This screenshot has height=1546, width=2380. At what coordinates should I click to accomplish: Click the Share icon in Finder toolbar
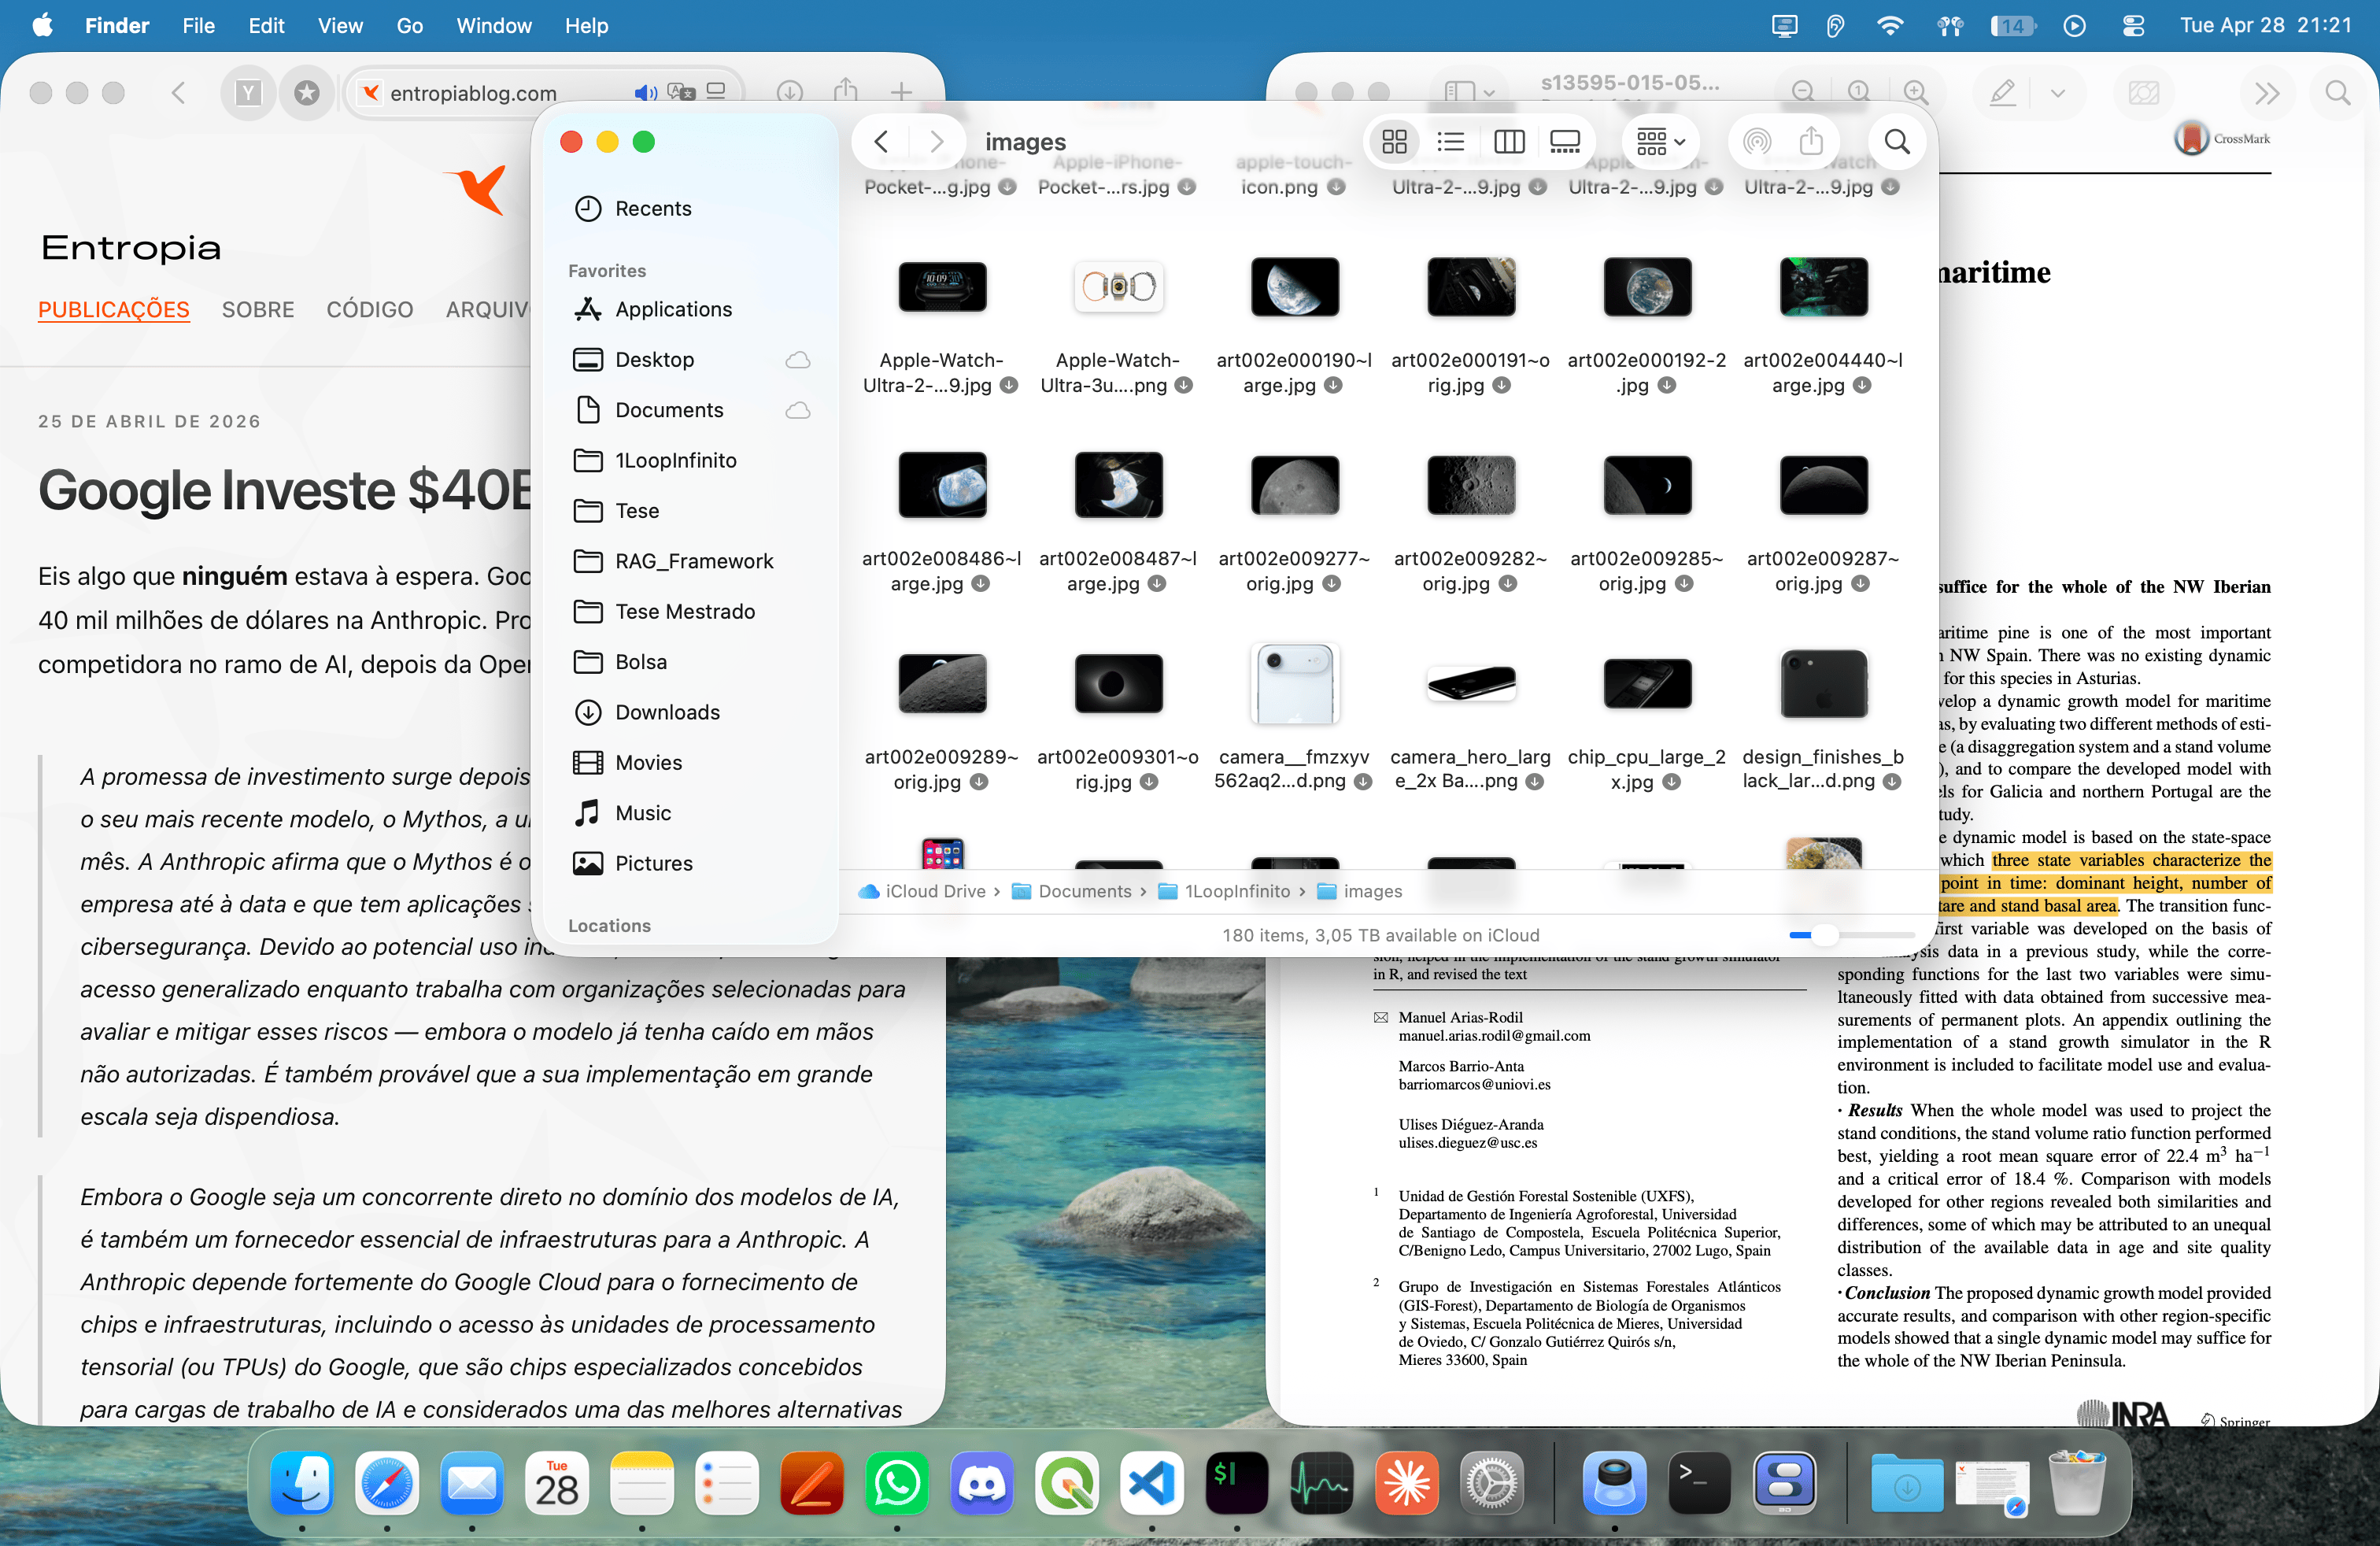1811,142
